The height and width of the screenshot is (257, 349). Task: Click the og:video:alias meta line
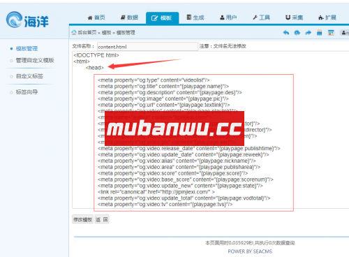177,161
